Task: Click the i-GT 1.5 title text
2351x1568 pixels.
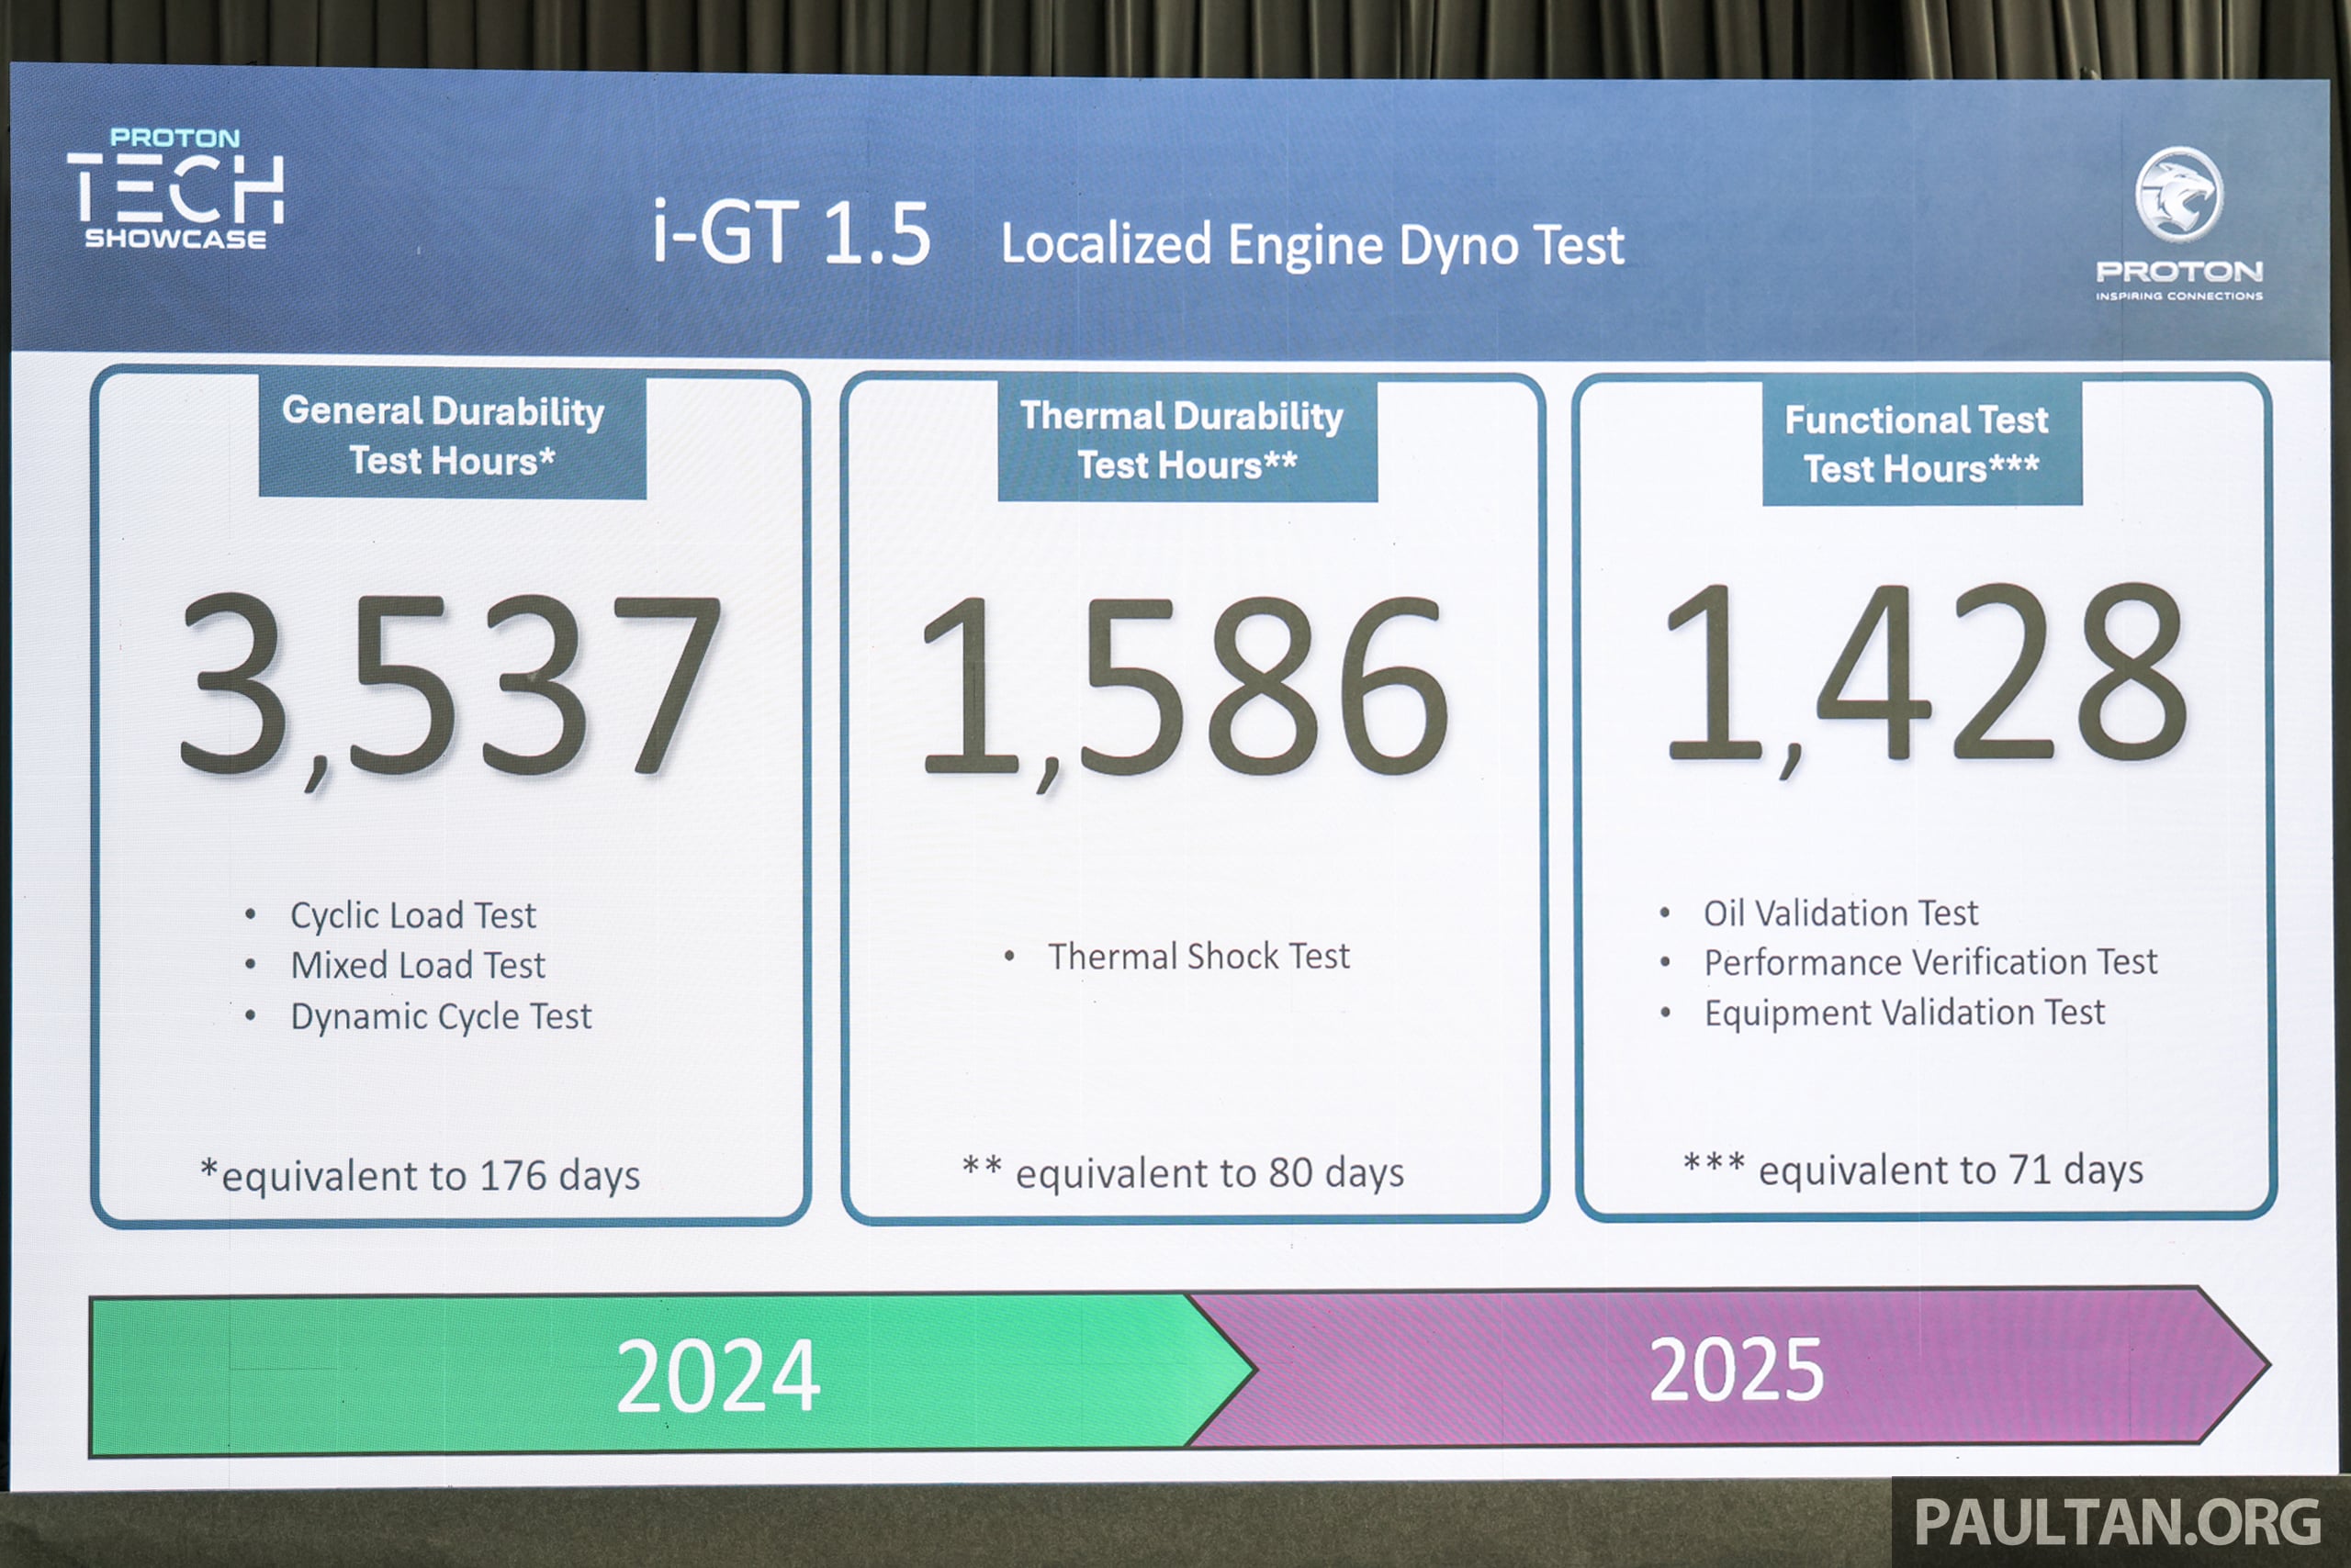Action: (791, 234)
